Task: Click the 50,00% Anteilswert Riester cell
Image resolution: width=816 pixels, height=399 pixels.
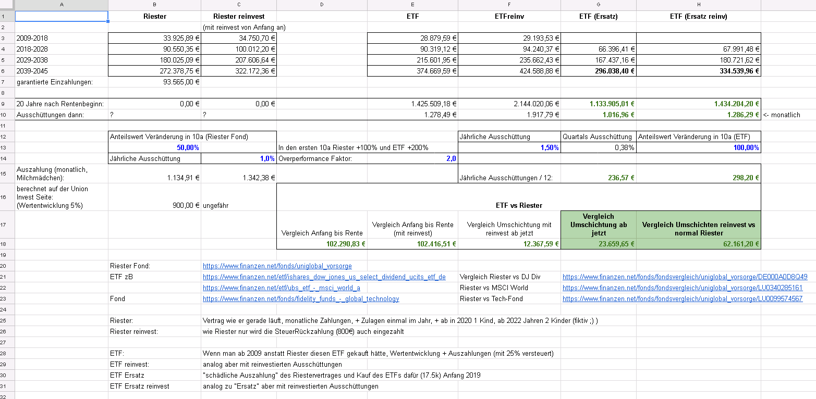Action: (154, 148)
